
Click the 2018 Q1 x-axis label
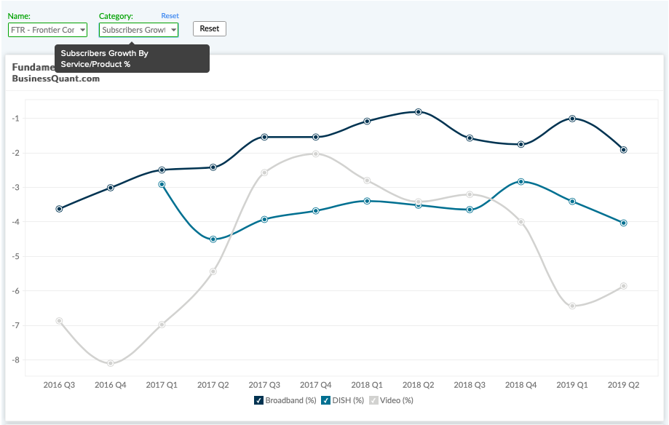click(x=367, y=385)
